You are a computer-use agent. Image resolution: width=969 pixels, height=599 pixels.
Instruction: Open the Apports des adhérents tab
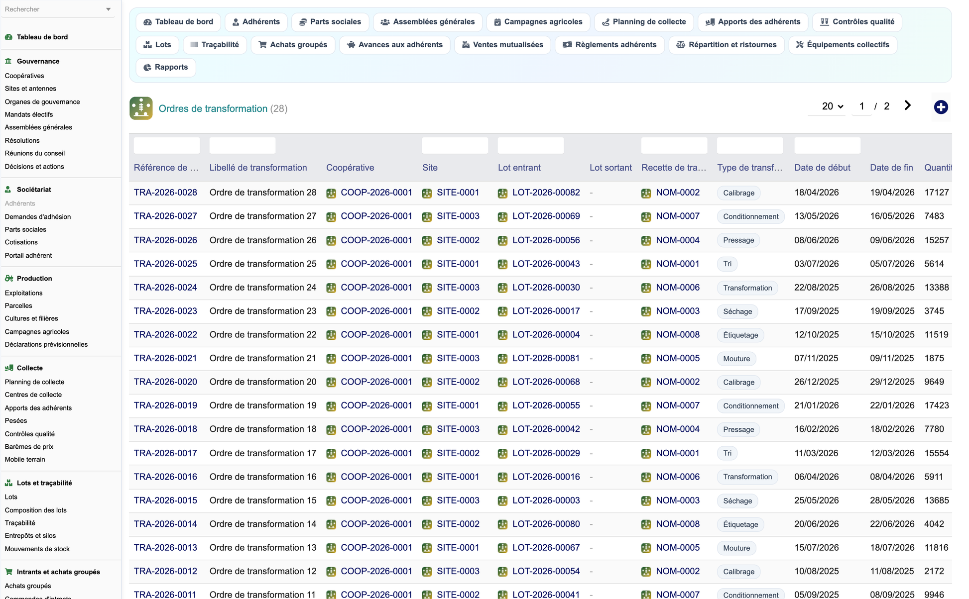pyautogui.click(x=753, y=22)
